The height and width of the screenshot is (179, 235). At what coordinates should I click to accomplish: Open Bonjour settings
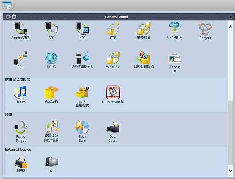click(x=205, y=31)
